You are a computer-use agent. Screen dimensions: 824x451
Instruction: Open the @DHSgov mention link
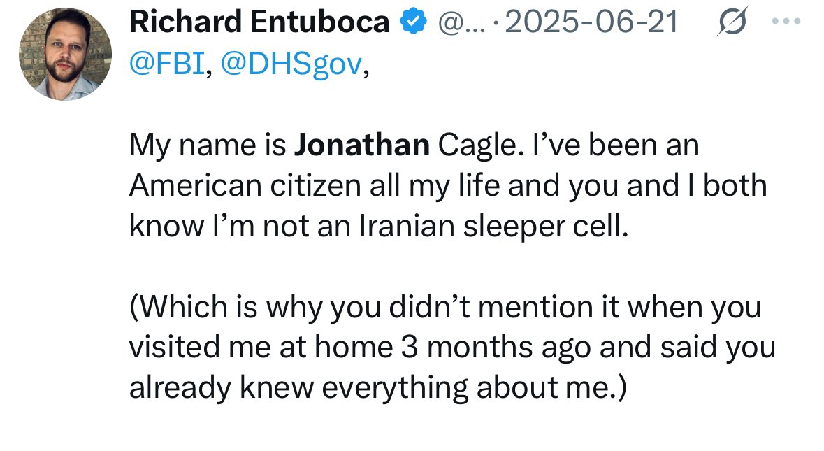[293, 64]
